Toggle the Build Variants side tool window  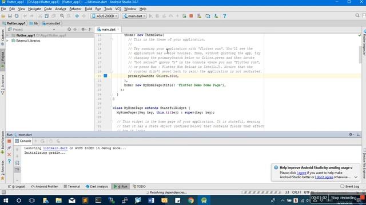click(x=2, y=142)
